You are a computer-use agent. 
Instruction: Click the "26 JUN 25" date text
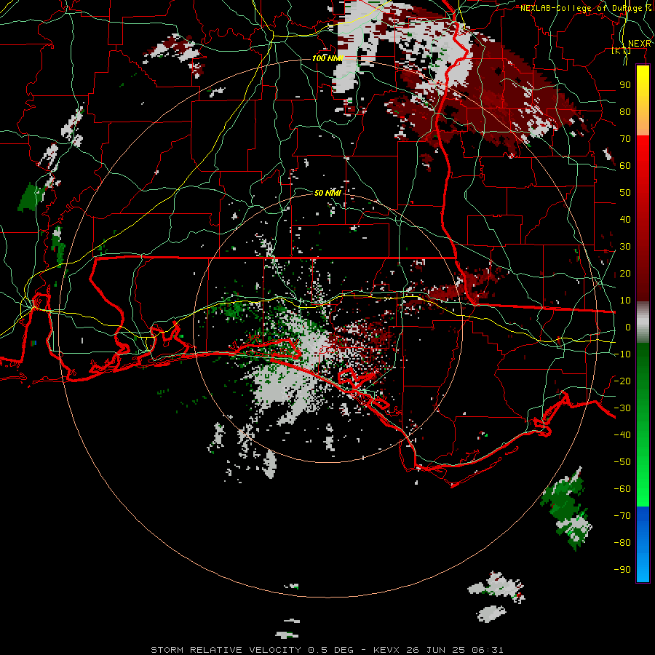tap(436, 650)
